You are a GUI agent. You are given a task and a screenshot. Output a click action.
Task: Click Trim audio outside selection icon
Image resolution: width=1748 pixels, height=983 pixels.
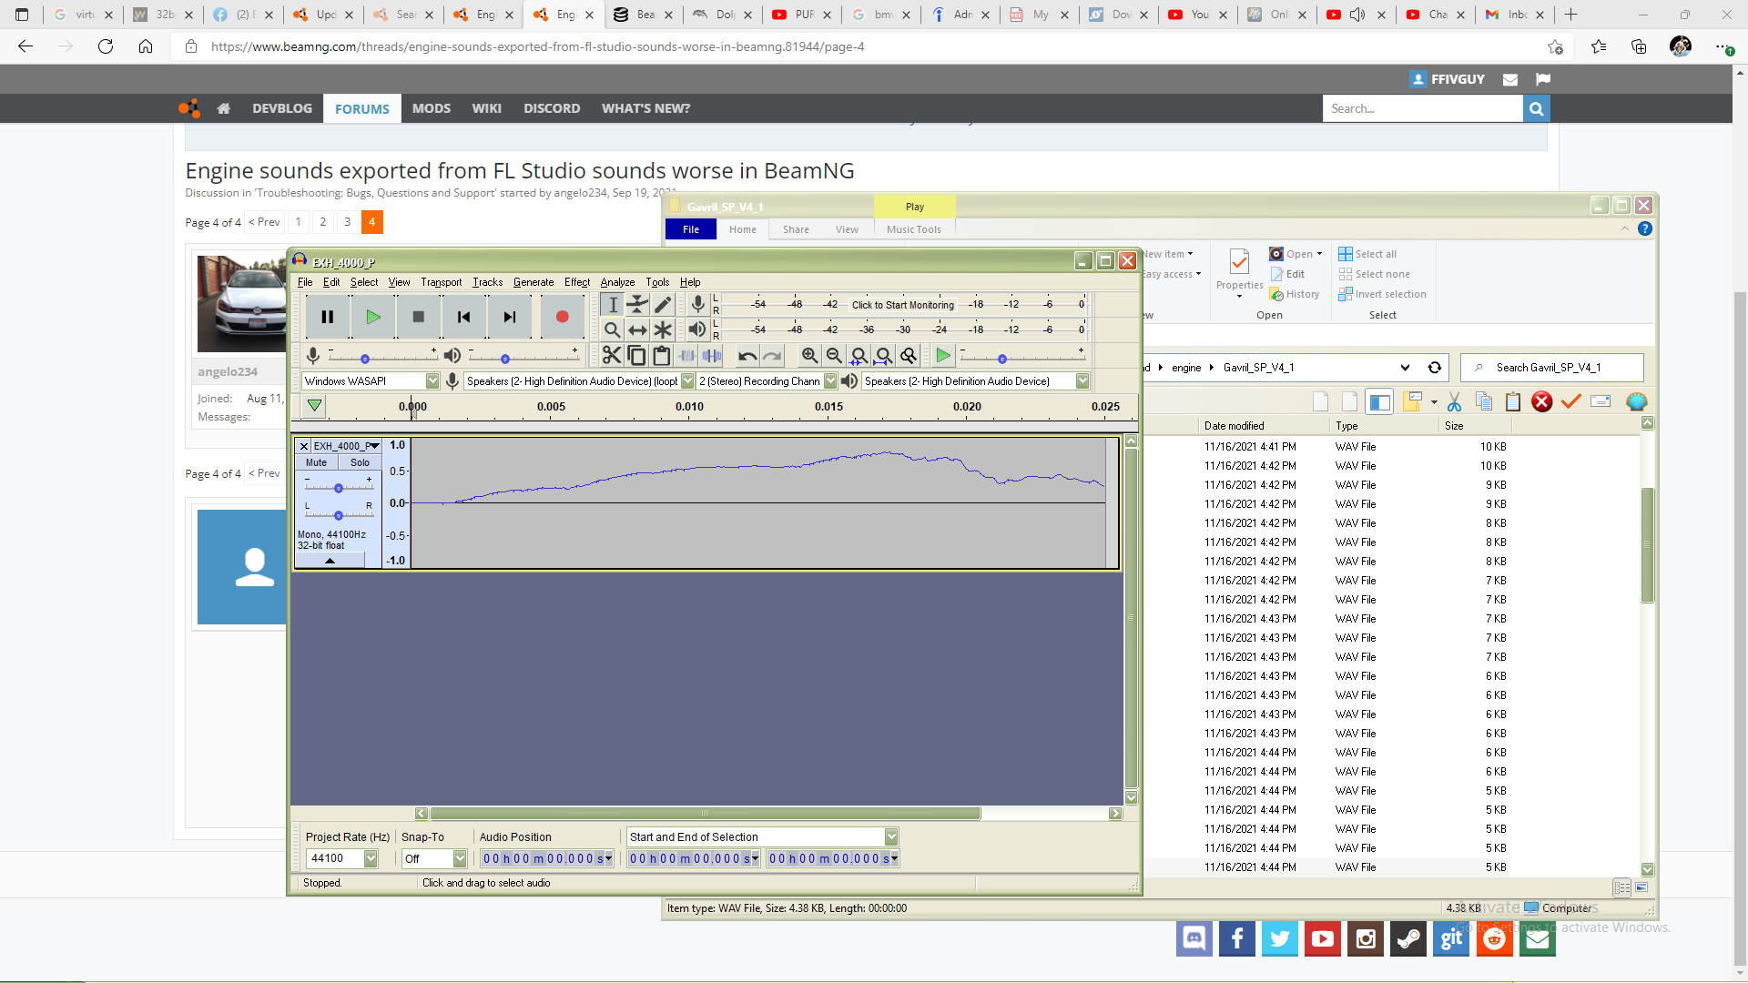click(687, 356)
